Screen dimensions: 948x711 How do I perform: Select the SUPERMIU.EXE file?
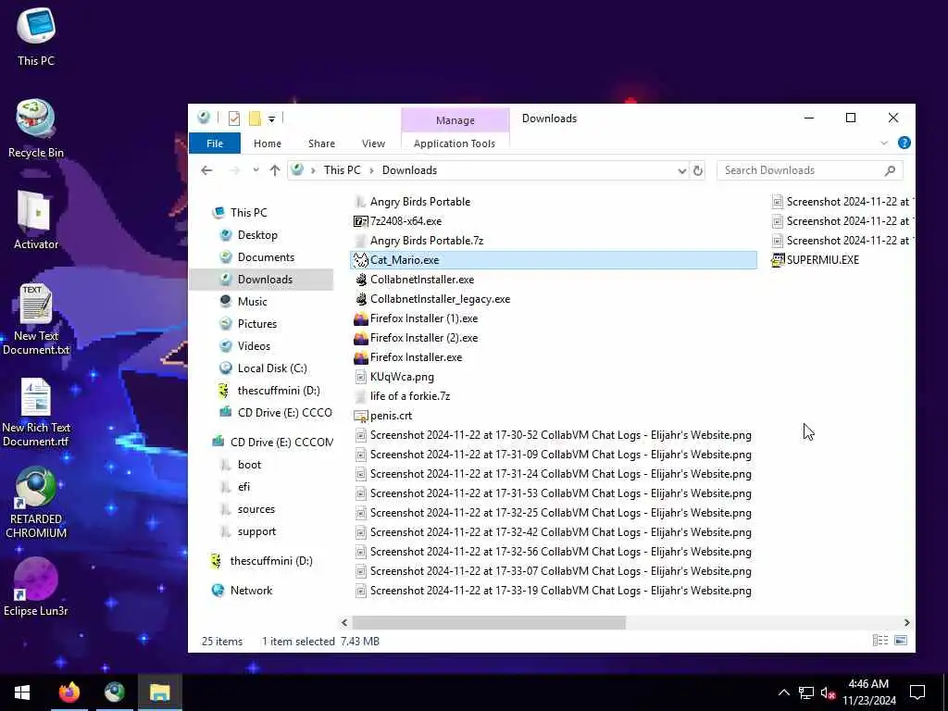coord(822,260)
